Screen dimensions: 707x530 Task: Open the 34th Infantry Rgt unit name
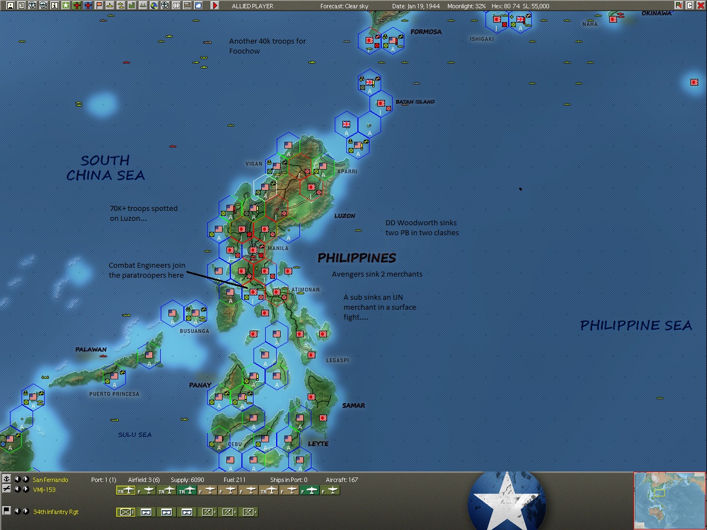(56, 512)
